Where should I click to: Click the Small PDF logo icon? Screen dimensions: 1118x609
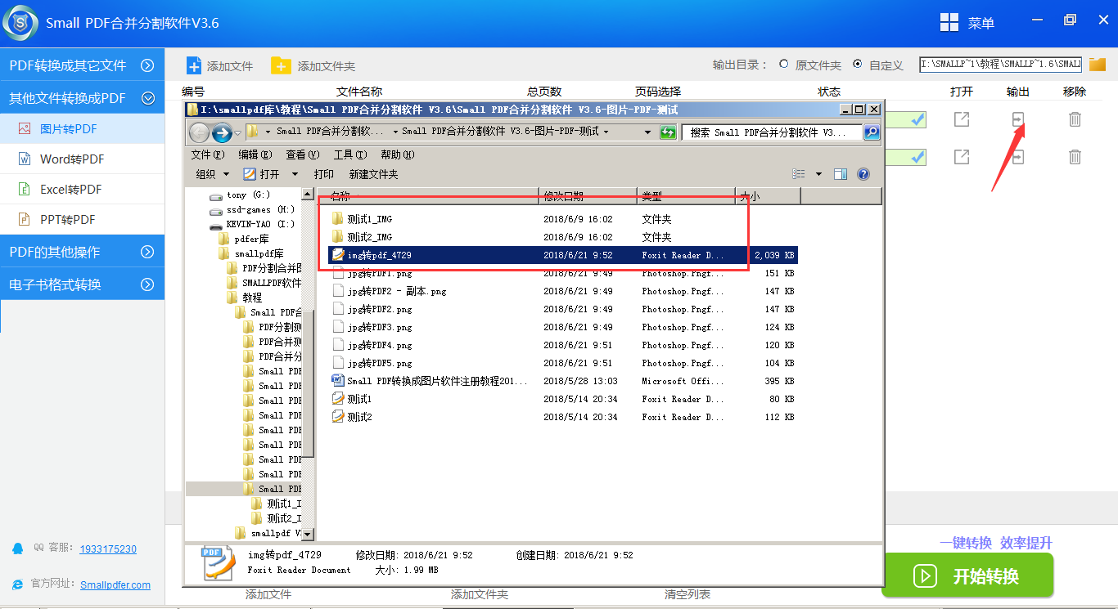pos(20,22)
